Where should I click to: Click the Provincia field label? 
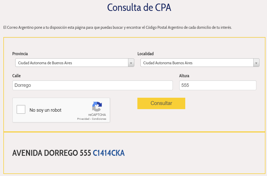click(x=20, y=54)
